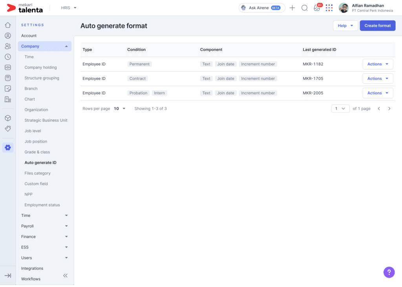Open the rows per page dropdown

pyautogui.click(x=119, y=108)
